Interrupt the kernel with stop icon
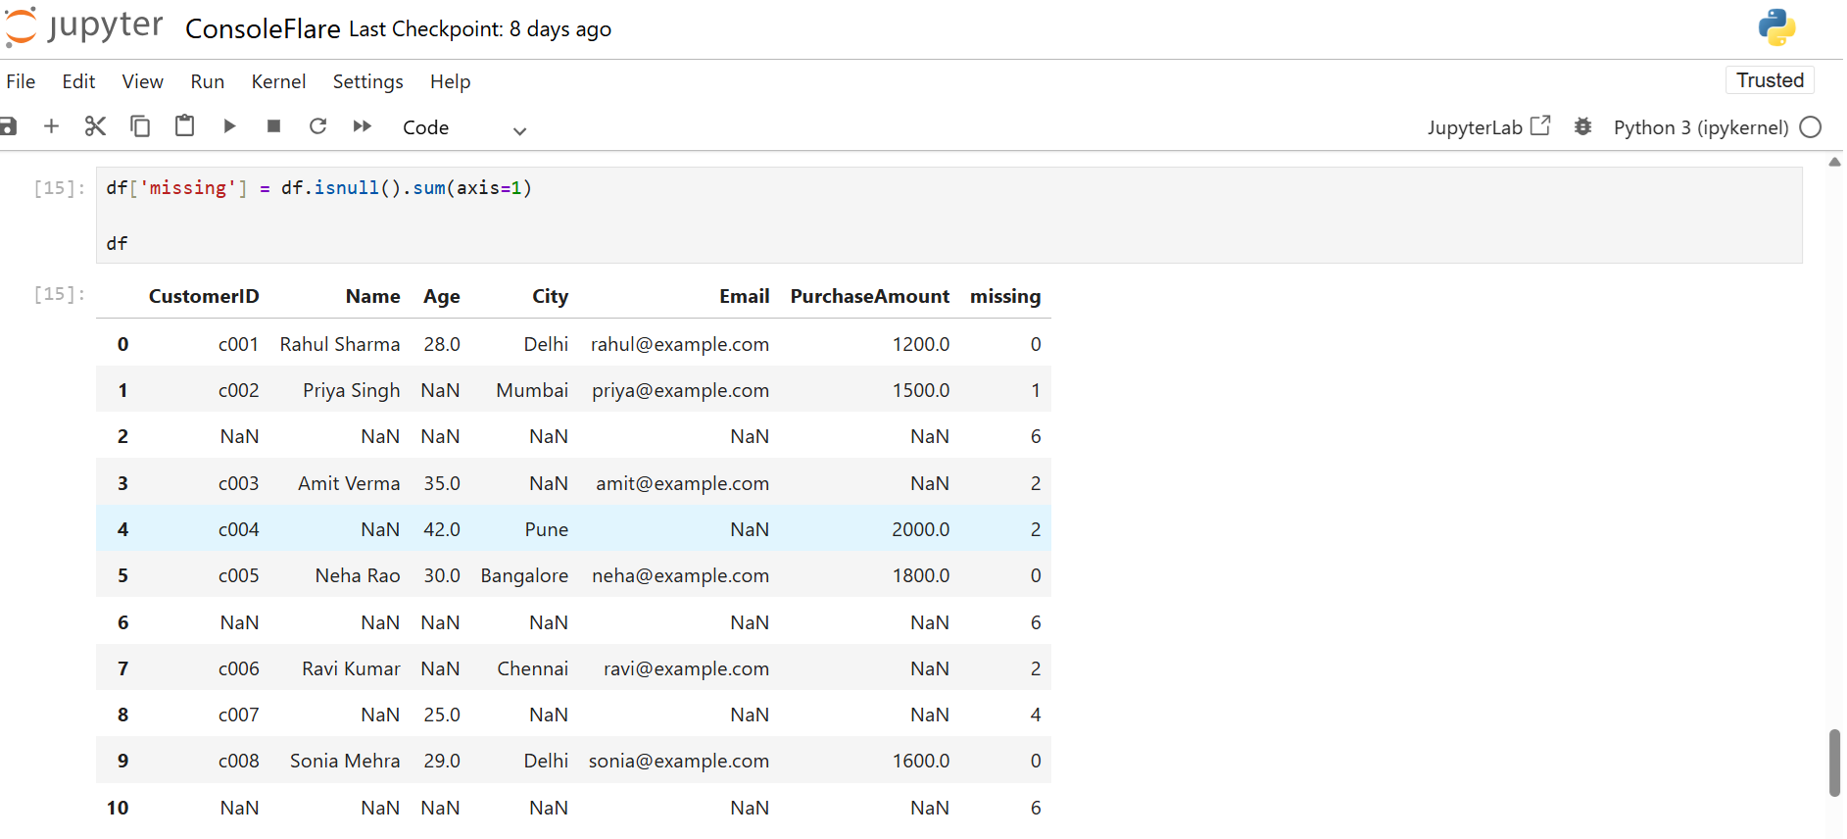 (273, 126)
